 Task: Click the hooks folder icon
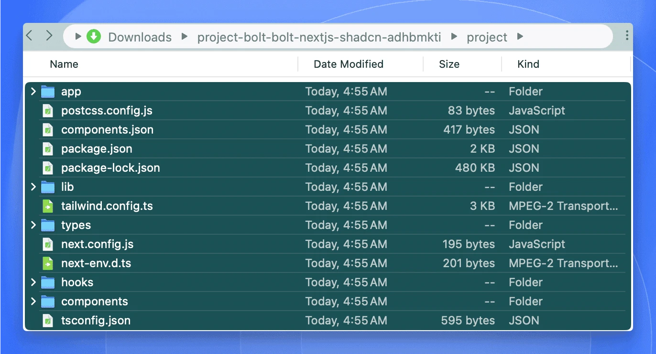[48, 282]
